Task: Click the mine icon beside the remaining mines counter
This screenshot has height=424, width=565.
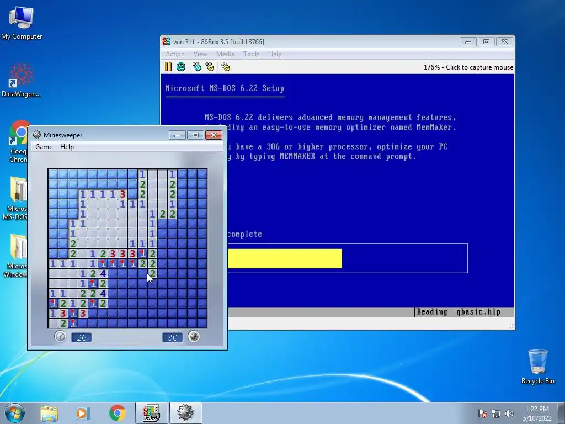Action: click(194, 337)
